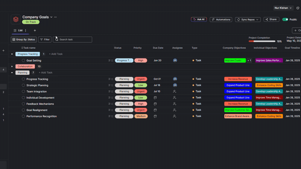Mark Performance Recognition as complete
Viewport: 301px width, 169px height.
pyautogui.click(x=23, y=116)
